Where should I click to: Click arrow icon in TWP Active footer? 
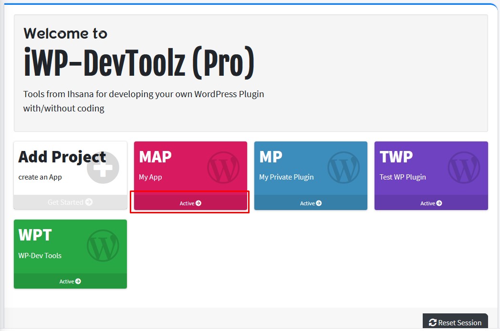coord(439,203)
